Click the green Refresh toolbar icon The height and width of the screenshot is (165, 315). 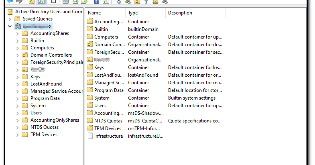pyautogui.click(x=75, y=2)
